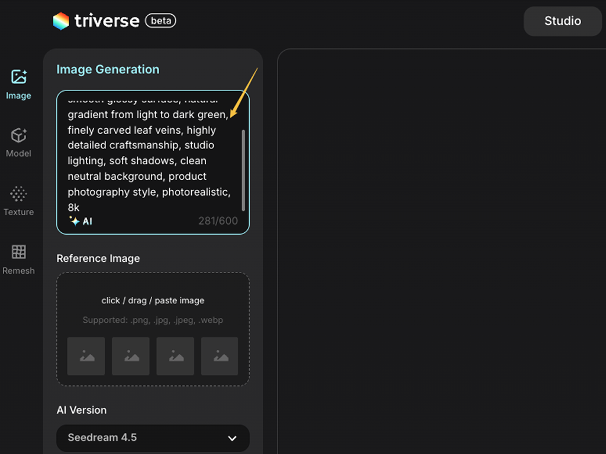This screenshot has height=454, width=606.
Task: Click the prompt box scrollbar
Action: click(243, 170)
